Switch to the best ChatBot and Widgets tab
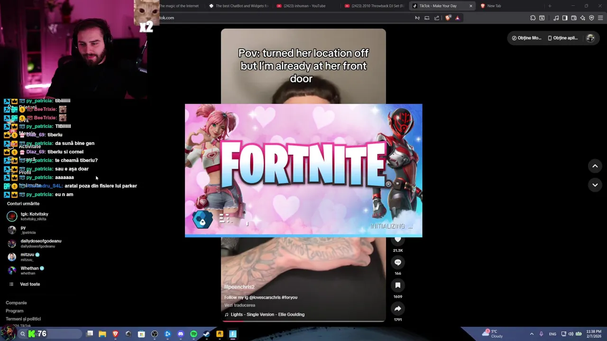The image size is (607, 341). coord(239,6)
